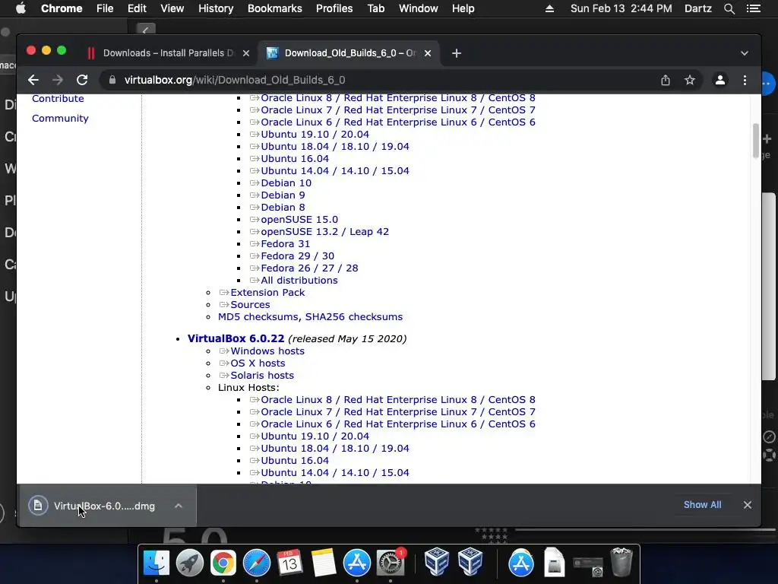Click the Debian 9 link

(x=283, y=195)
